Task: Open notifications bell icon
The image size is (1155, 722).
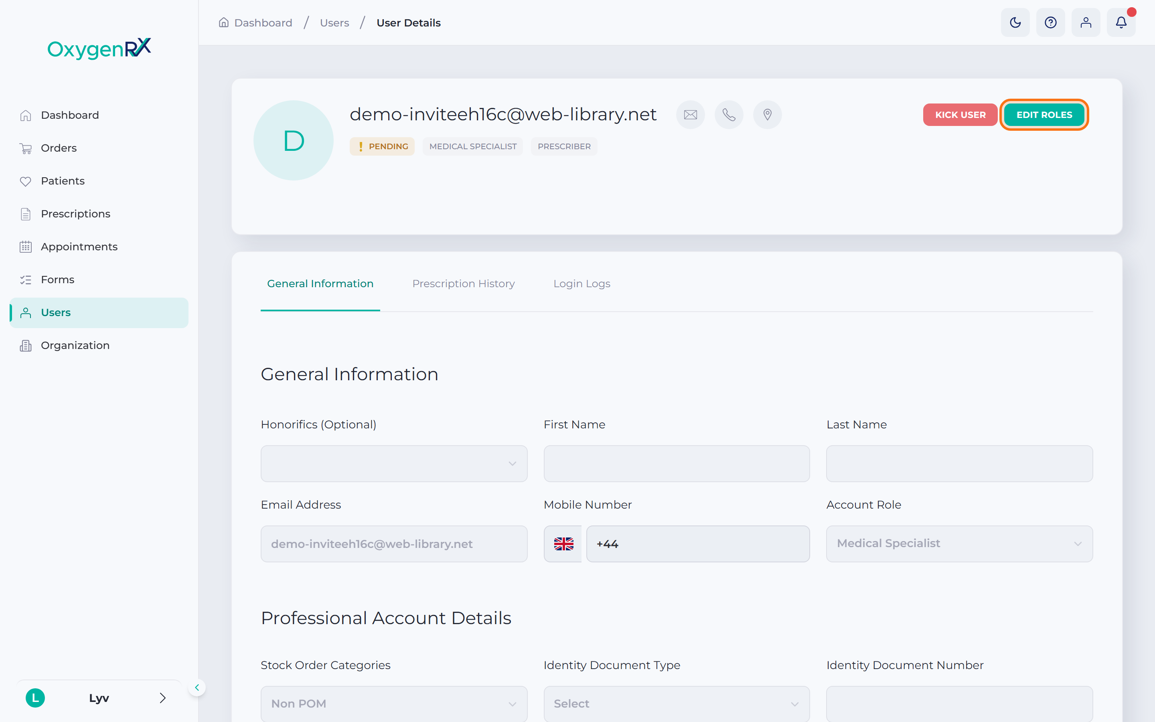Action: point(1121,22)
